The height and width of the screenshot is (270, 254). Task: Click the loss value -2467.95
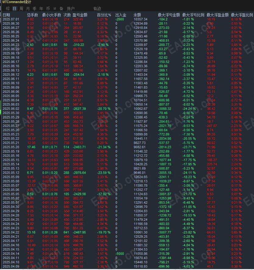coord(79,232)
